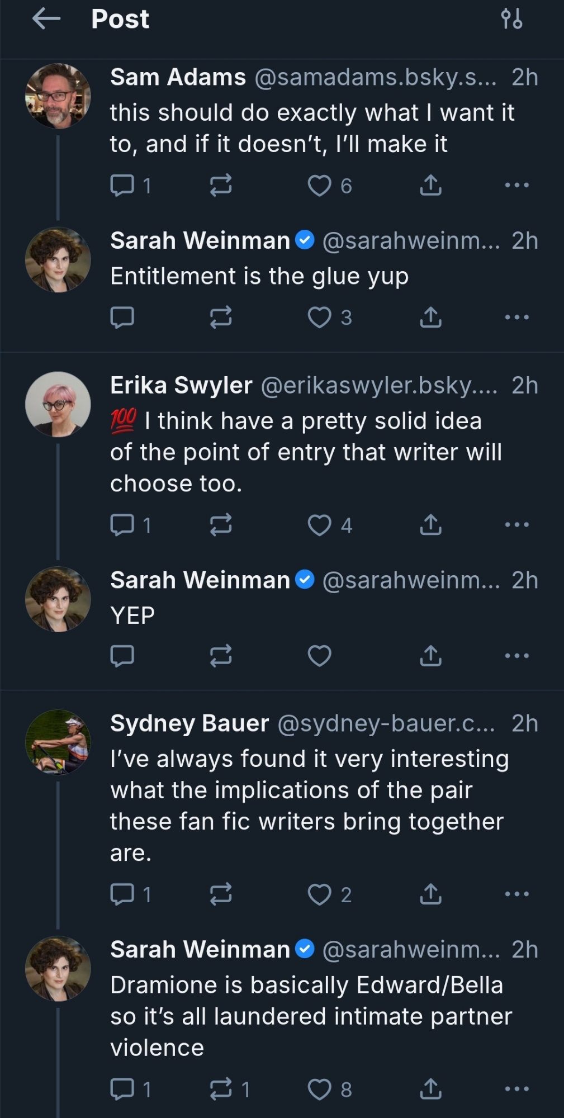This screenshot has height=1118, width=564.
Task: Reply to Sam Adams' post
Action: pos(122,186)
